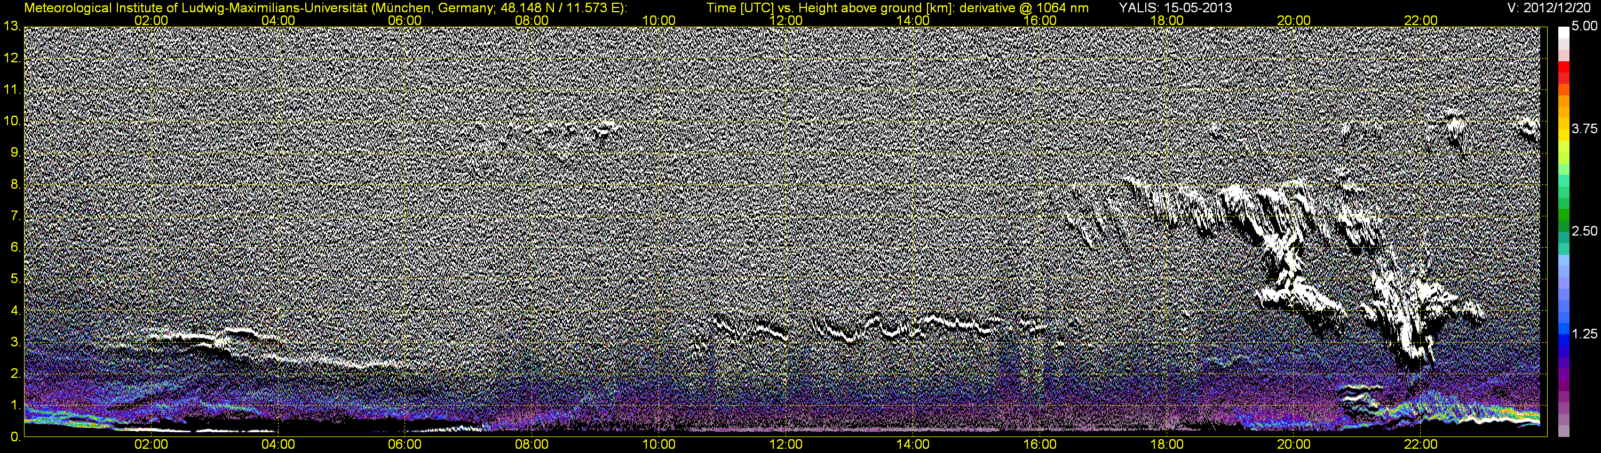Click the 04:00 label on the top time axis
The height and width of the screenshot is (453, 1601).
(278, 20)
